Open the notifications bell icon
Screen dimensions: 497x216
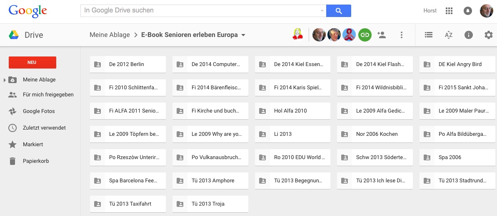[x=467, y=11]
